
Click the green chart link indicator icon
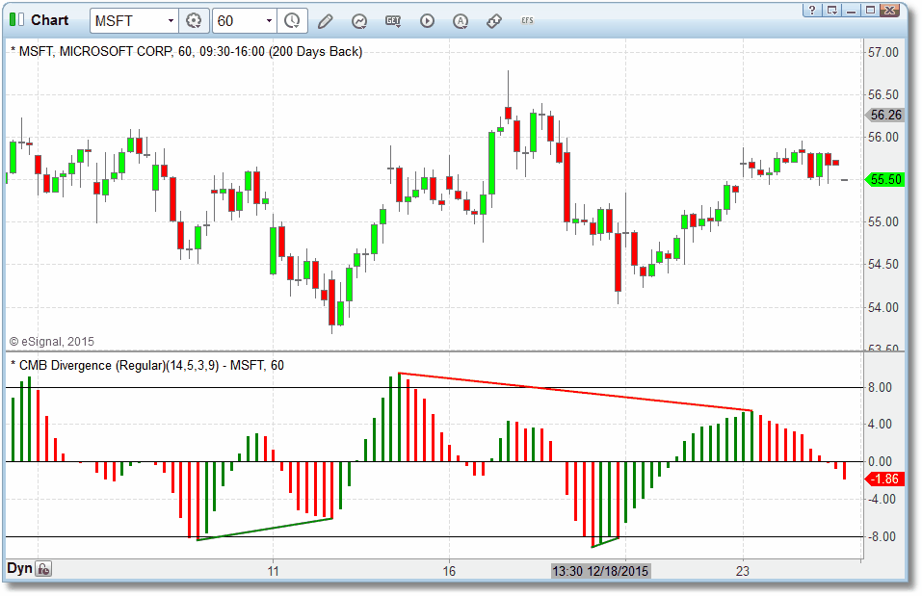coord(16,20)
